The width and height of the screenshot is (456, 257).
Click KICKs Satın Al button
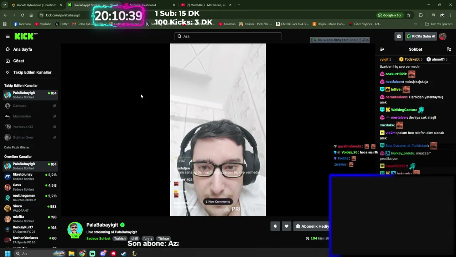pos(421,36)
